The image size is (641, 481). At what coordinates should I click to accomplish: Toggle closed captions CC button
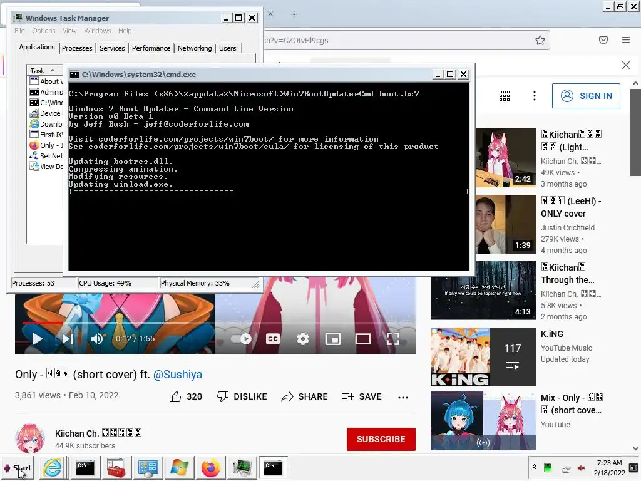[x=273, y=339]
